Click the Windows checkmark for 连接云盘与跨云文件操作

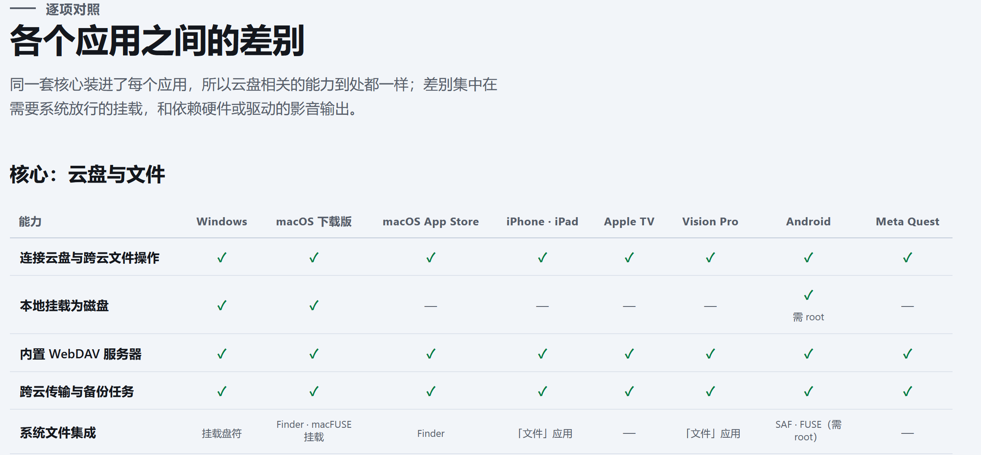222,258
